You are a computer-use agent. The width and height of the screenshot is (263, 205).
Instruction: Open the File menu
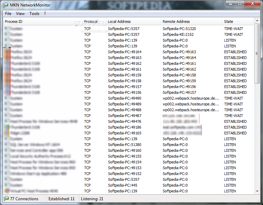8,14
